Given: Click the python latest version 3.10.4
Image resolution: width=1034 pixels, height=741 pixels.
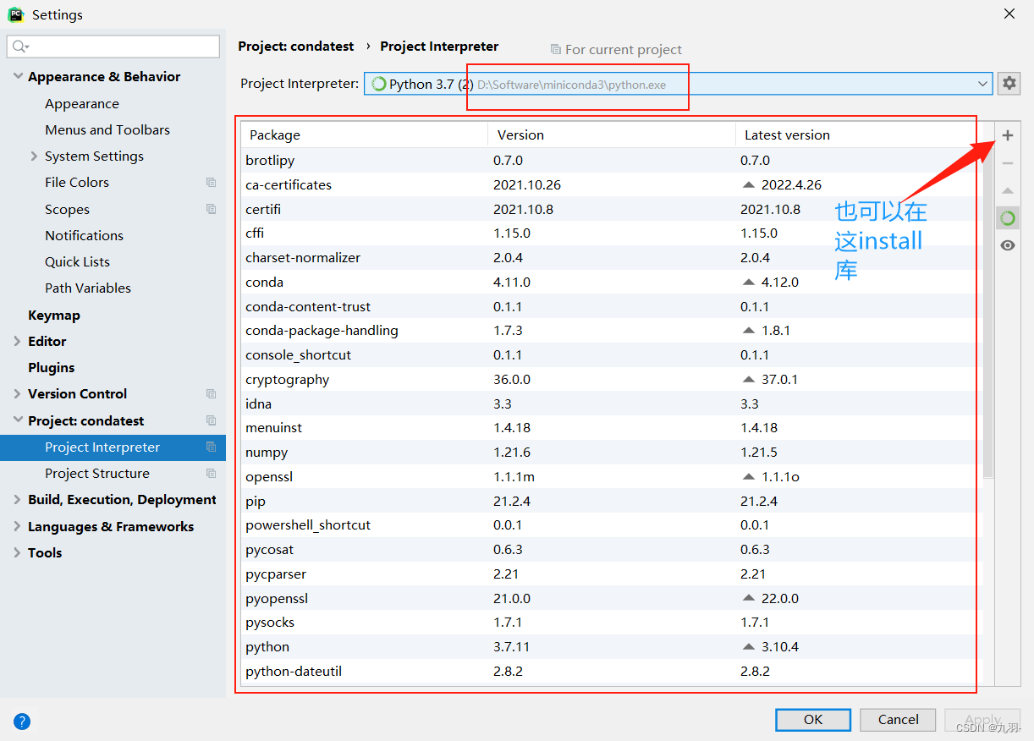Looking at the screenshot, I should click(x=780, y=646).
